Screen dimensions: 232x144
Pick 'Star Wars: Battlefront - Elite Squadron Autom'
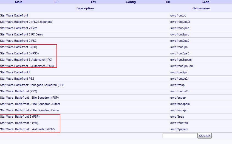pos(30,104)
